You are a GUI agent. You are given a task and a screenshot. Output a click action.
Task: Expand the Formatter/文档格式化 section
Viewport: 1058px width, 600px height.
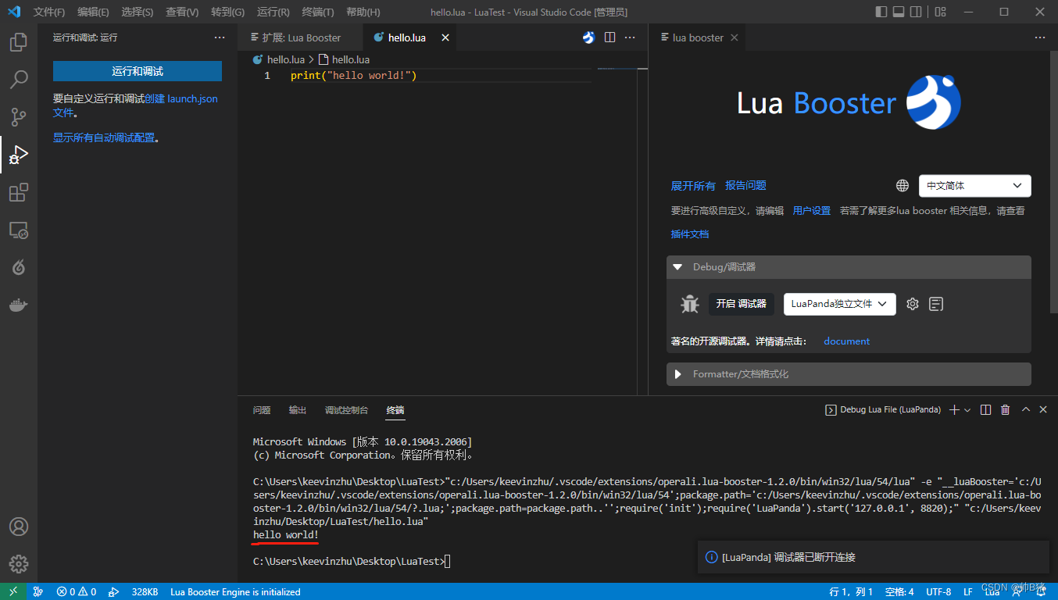point(677,373)
